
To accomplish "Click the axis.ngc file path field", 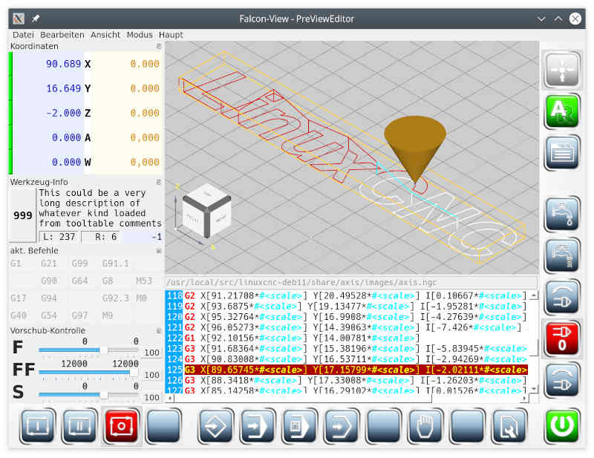I will coord(351,283).
